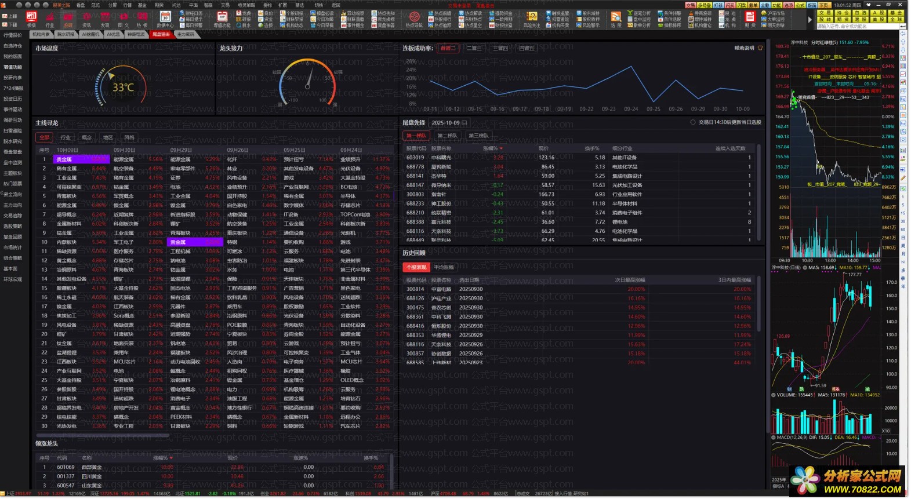Select the 二晋三 success rate option
The image size is (911, 499).
point(474,48)
